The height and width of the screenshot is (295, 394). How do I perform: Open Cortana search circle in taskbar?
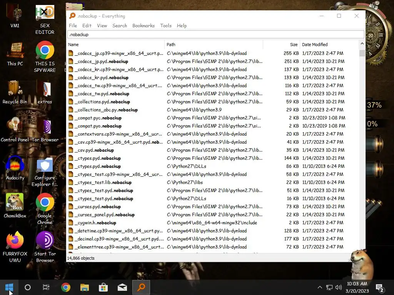[x=28, y=287]
